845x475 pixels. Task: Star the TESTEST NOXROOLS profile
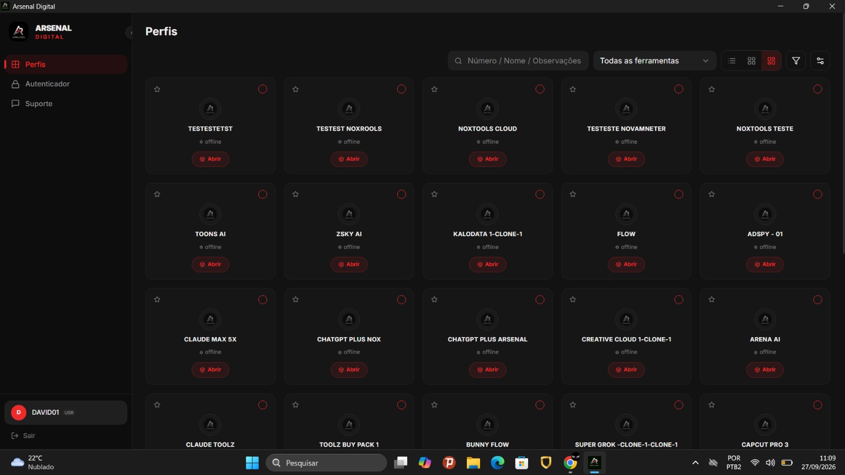click(296, 89)
